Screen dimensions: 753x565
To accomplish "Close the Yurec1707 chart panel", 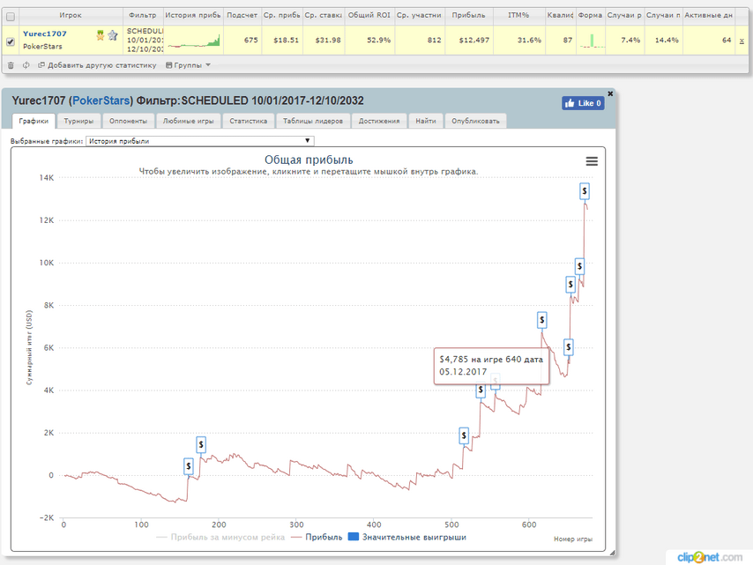I will [610, 93].
